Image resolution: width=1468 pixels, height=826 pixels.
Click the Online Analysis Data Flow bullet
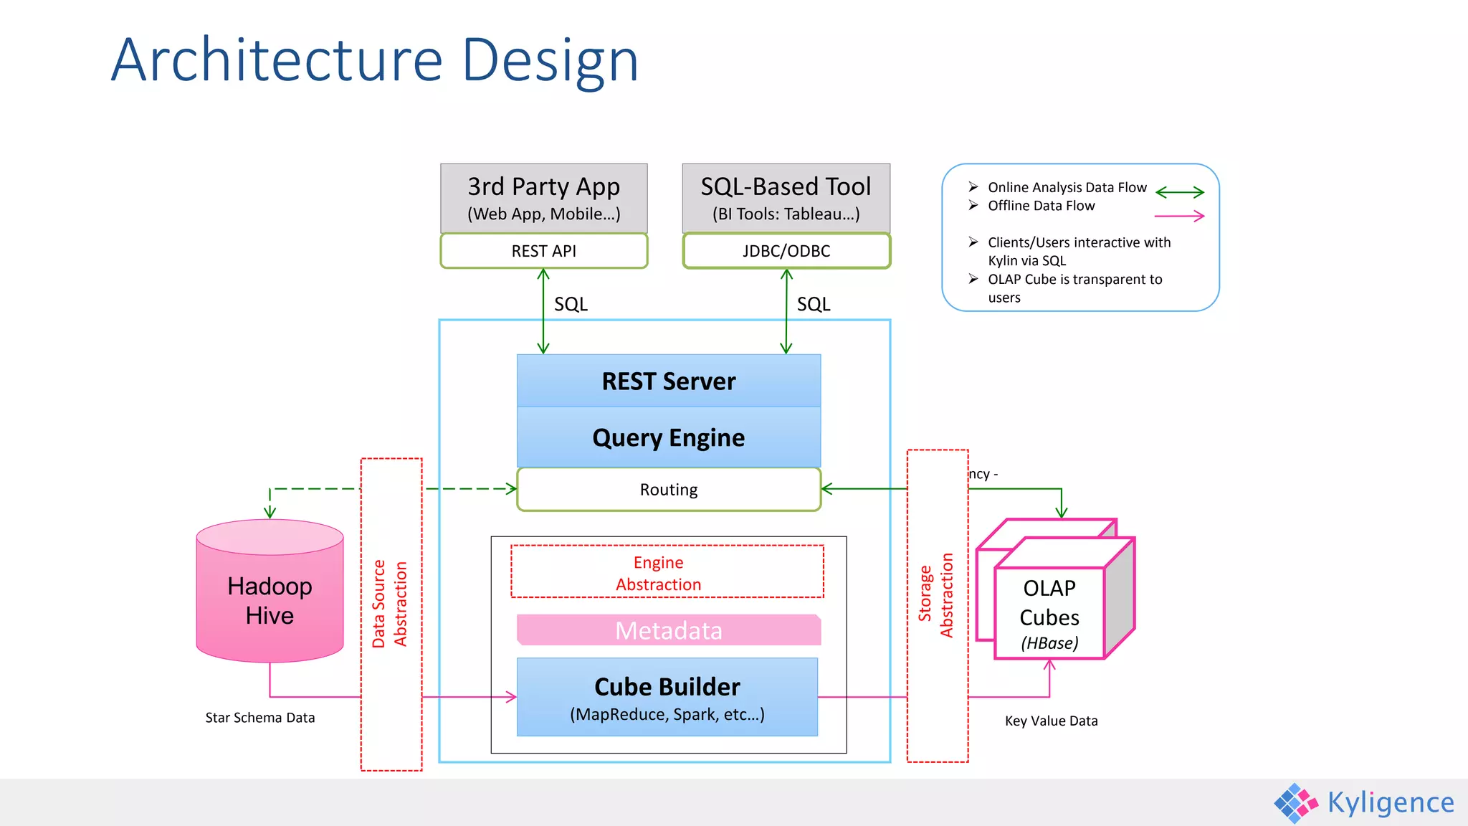click(x=973, y=187)
